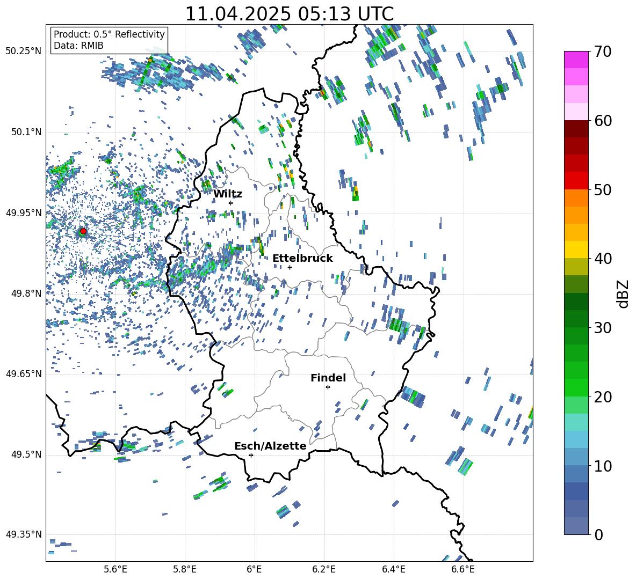Image resolution: width=636 pixels, height=580 pixels.
Task: Click the Wiltz city label
Action: (228, 194)
